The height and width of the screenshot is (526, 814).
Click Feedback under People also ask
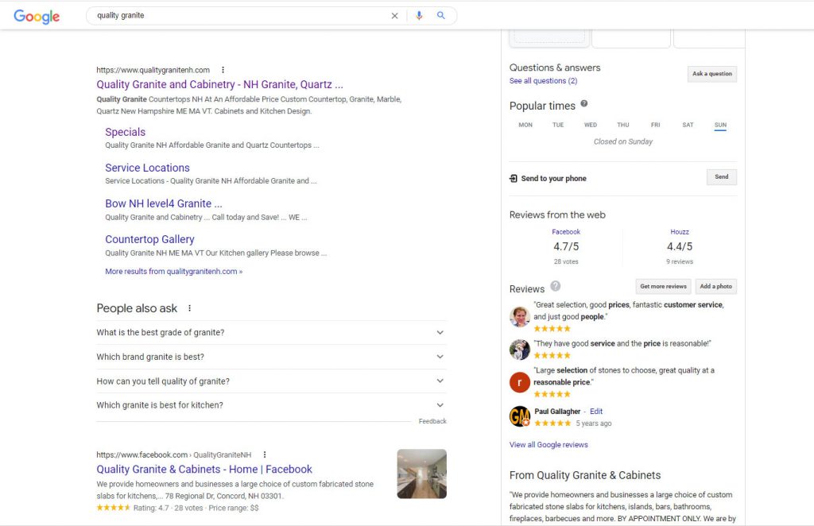(432, 421)
